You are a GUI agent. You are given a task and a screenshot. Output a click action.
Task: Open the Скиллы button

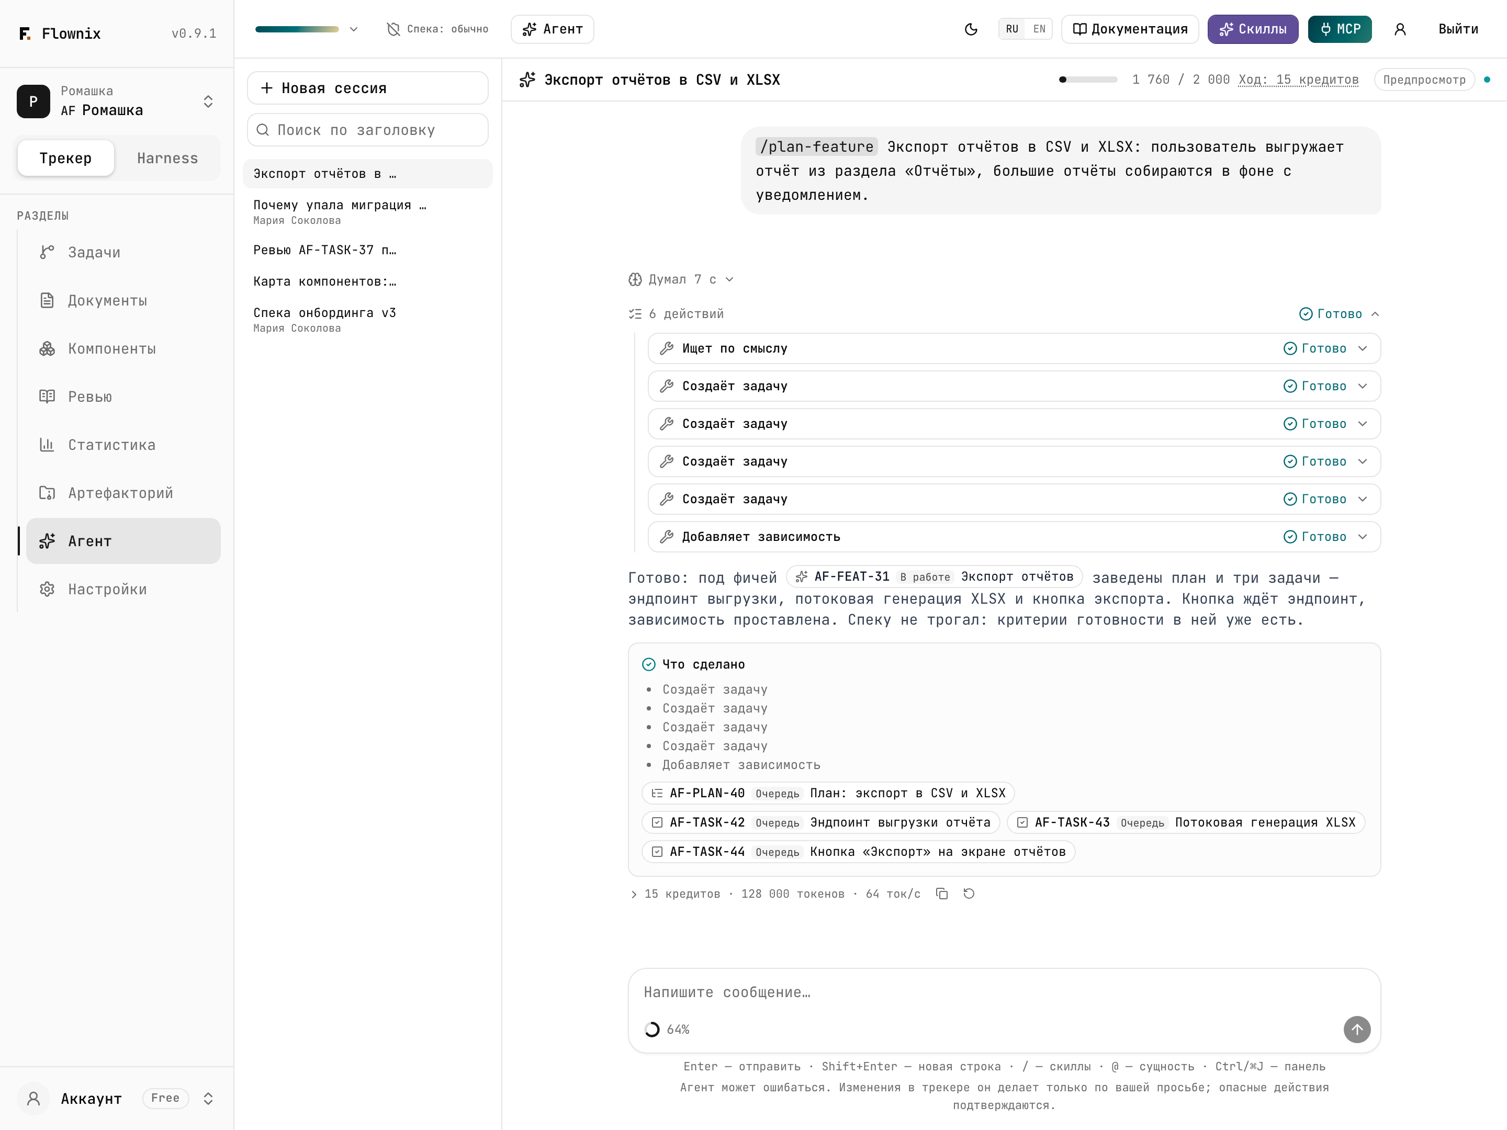click(x=1252, y=29)
